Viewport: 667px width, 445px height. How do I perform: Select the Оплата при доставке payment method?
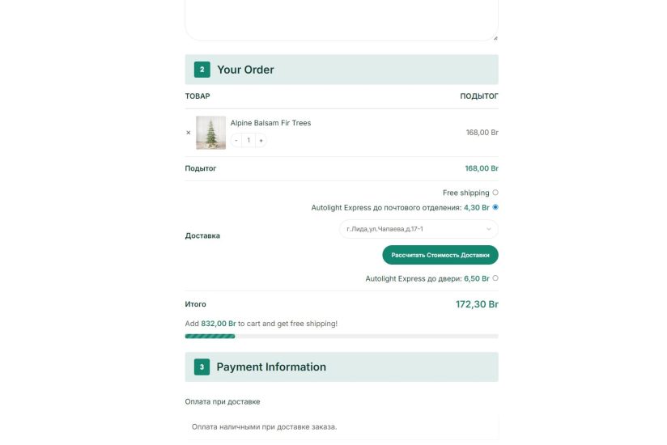[223, 401]
